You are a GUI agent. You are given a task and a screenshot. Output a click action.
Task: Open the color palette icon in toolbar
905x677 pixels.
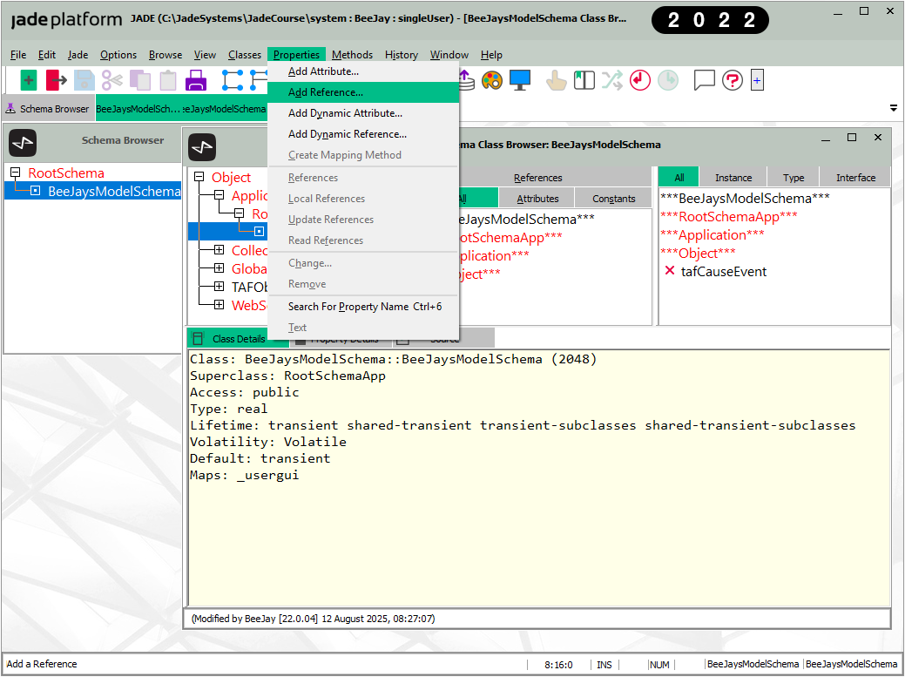[x=492, y=80]
